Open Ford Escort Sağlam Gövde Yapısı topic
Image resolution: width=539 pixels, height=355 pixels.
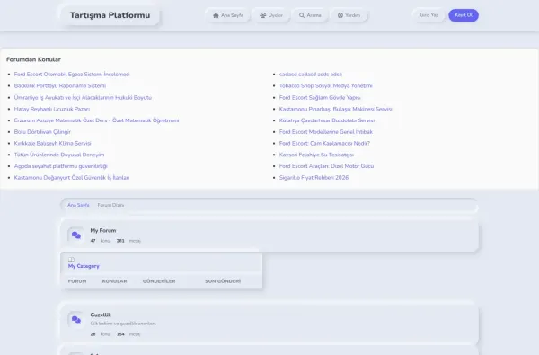click(320, 97)
